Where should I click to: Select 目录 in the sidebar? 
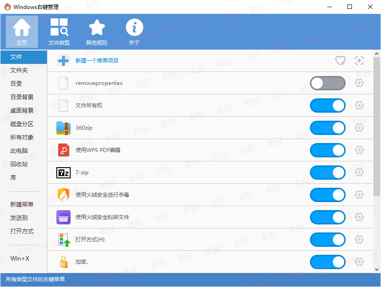(x=24, y=84)
